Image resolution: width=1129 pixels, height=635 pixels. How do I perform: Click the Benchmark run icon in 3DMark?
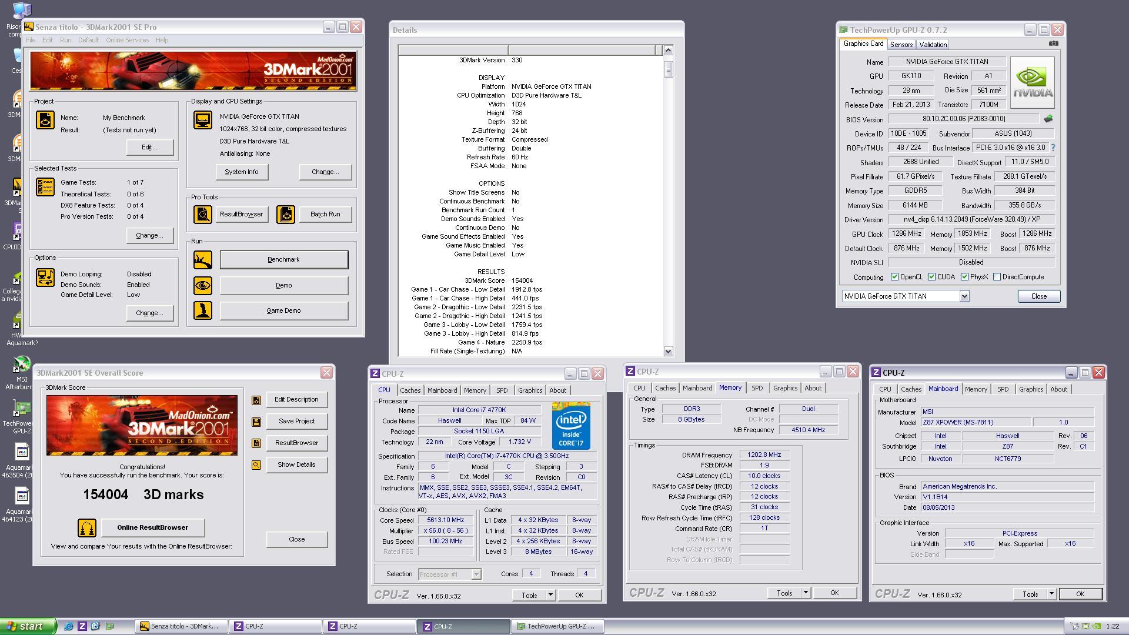pyautogui.click(x=203, y=259)
